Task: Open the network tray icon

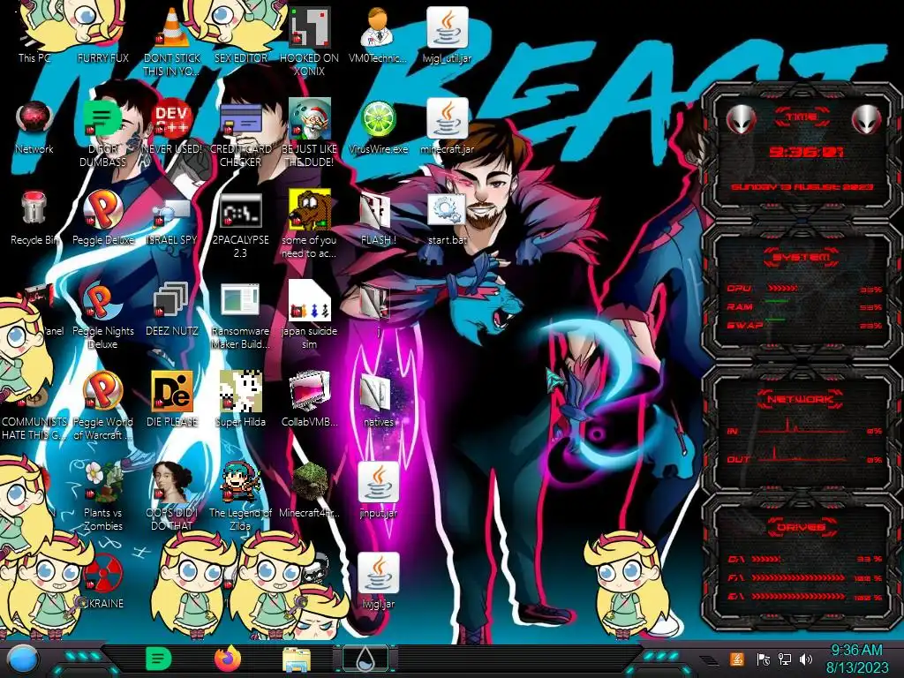Action: tap(785, 659)
